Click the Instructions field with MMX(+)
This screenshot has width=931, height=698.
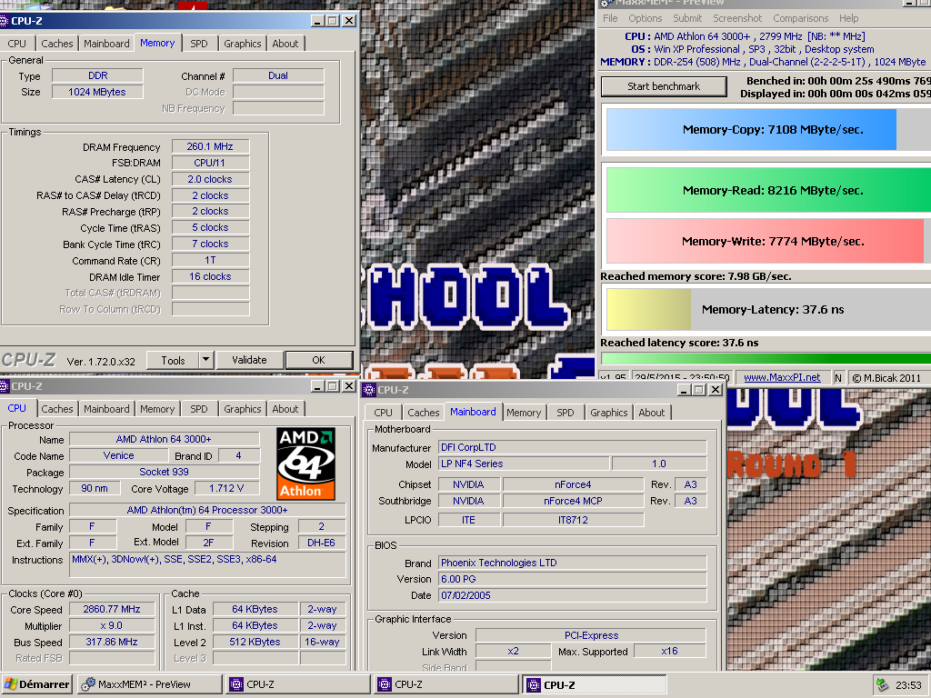208,564
